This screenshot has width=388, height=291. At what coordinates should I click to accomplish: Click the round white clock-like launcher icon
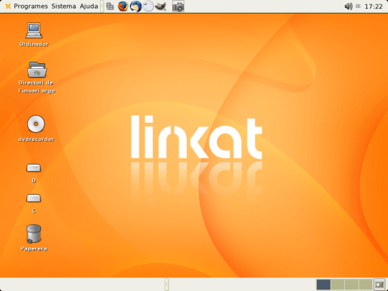tap(148, 6)
